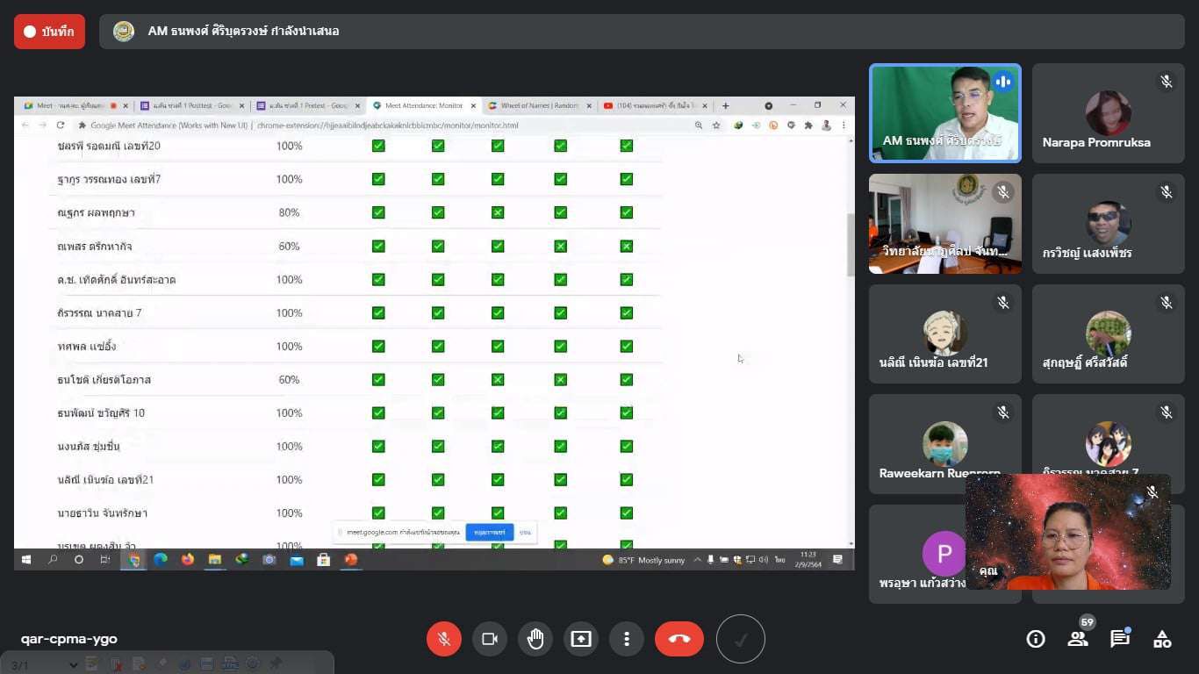Click the present screen icon
Image resolution: width=1199 pixels, height=674 pixels.
[581, 639]
